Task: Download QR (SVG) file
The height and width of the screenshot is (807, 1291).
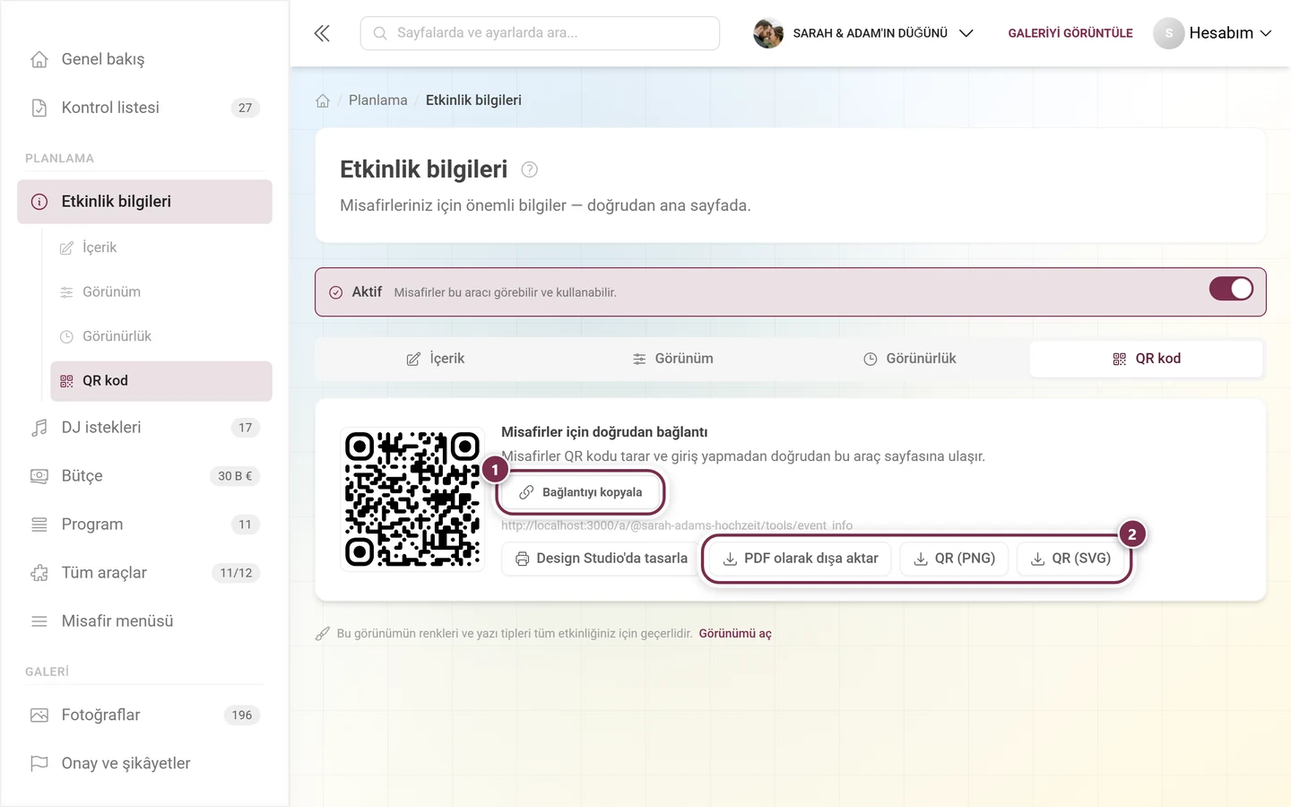Action: click(x=1070, y=559)
